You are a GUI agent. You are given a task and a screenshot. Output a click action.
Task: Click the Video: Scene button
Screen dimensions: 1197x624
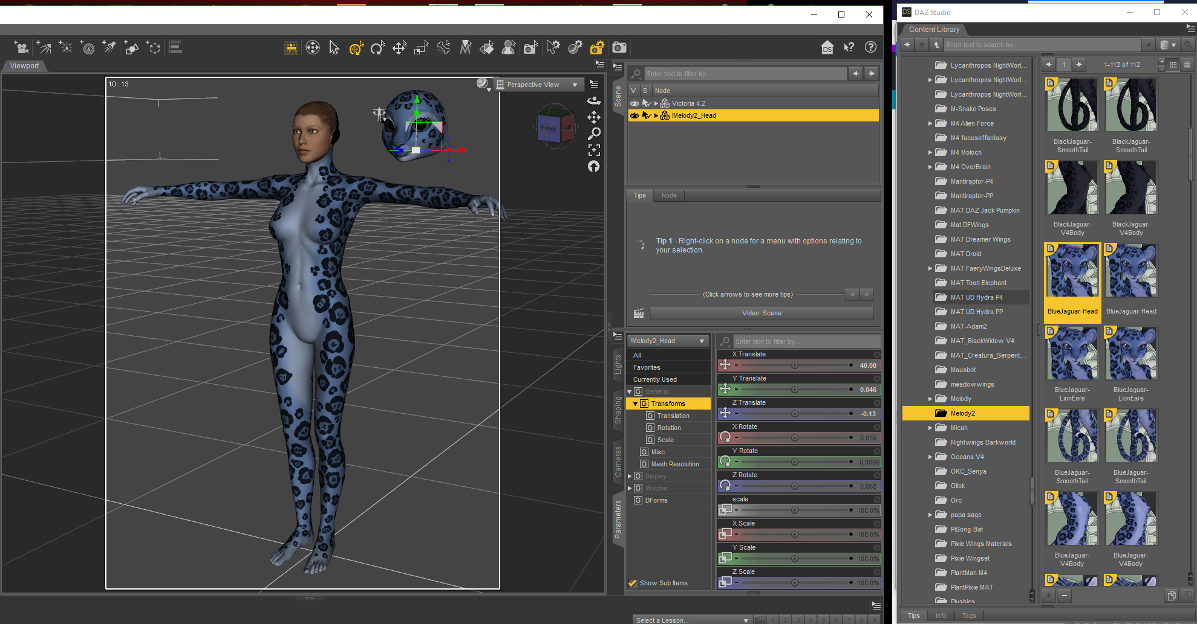[762, 313]
